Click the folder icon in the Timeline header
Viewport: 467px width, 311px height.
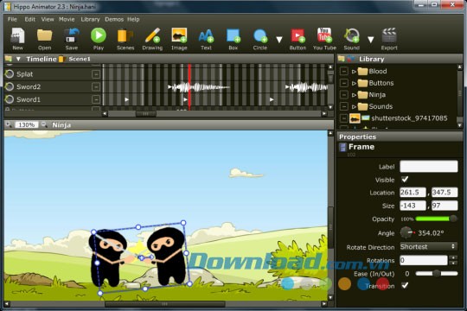click(9, 59)
